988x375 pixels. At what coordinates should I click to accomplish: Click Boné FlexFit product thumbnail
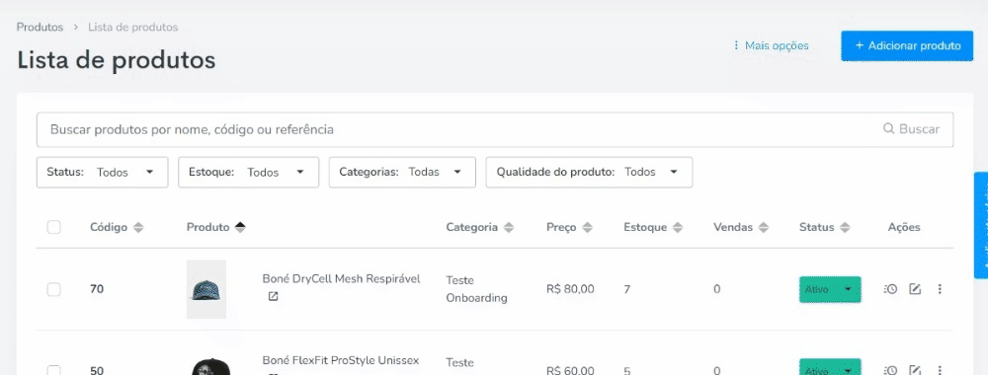click(x=210, y=367)
